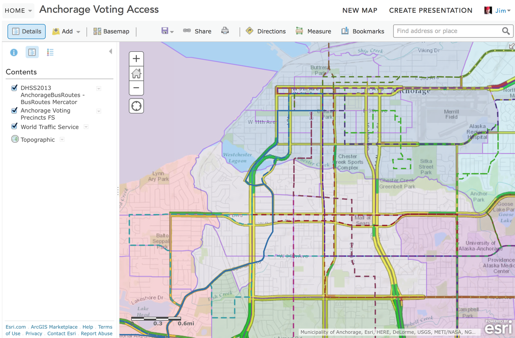Expand the Save dropdown arrow
This screenshot has width=515, height=338.
pos(172,32)
